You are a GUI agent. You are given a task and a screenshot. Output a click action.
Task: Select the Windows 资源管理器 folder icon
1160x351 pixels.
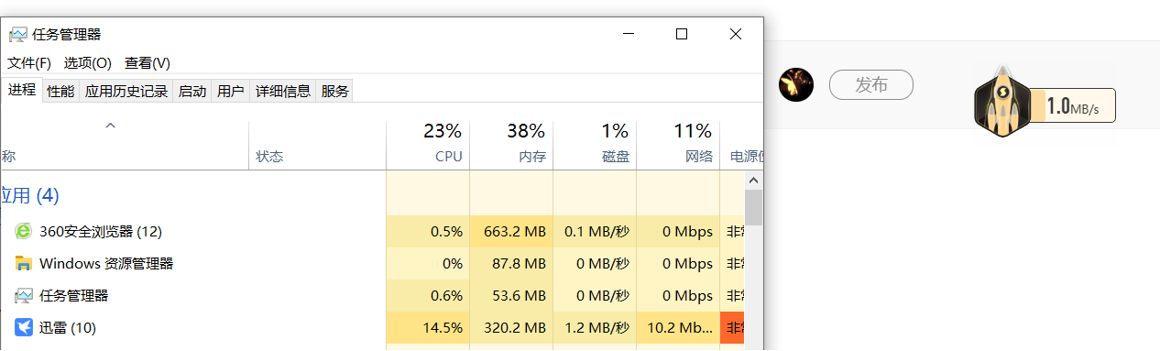(x=23, y=263)
